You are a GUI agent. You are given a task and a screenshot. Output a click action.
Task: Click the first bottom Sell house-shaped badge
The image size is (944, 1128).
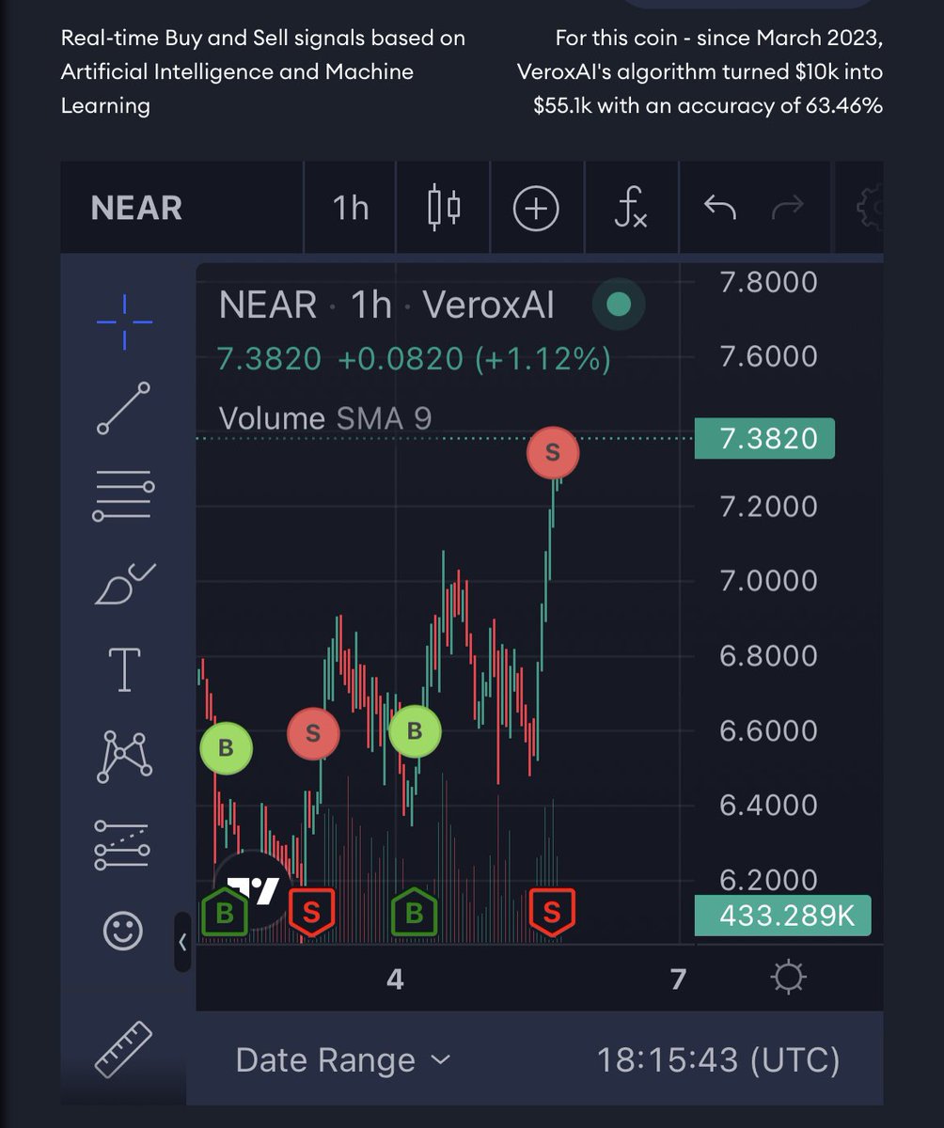pos(312,912)
